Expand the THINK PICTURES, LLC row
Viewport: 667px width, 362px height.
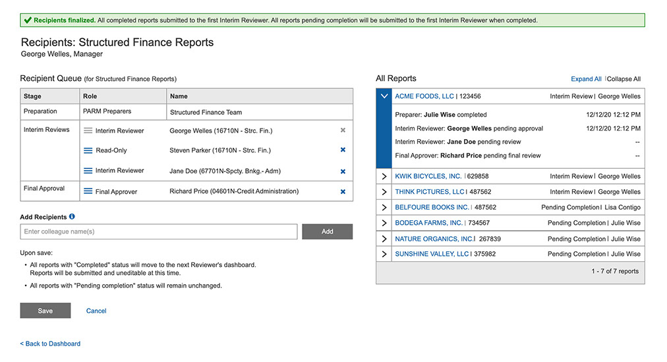tap(384, 192)
